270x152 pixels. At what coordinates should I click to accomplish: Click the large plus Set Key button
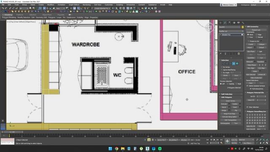coord(227,141)
